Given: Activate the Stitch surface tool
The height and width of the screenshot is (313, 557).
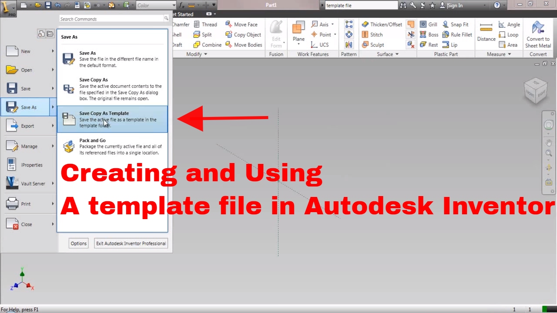Looking at the screenshot, I should (x=373, y=34).
